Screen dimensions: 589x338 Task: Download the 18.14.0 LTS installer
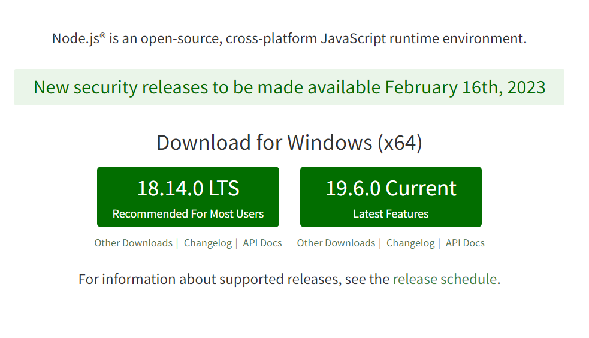click(188, 197)
